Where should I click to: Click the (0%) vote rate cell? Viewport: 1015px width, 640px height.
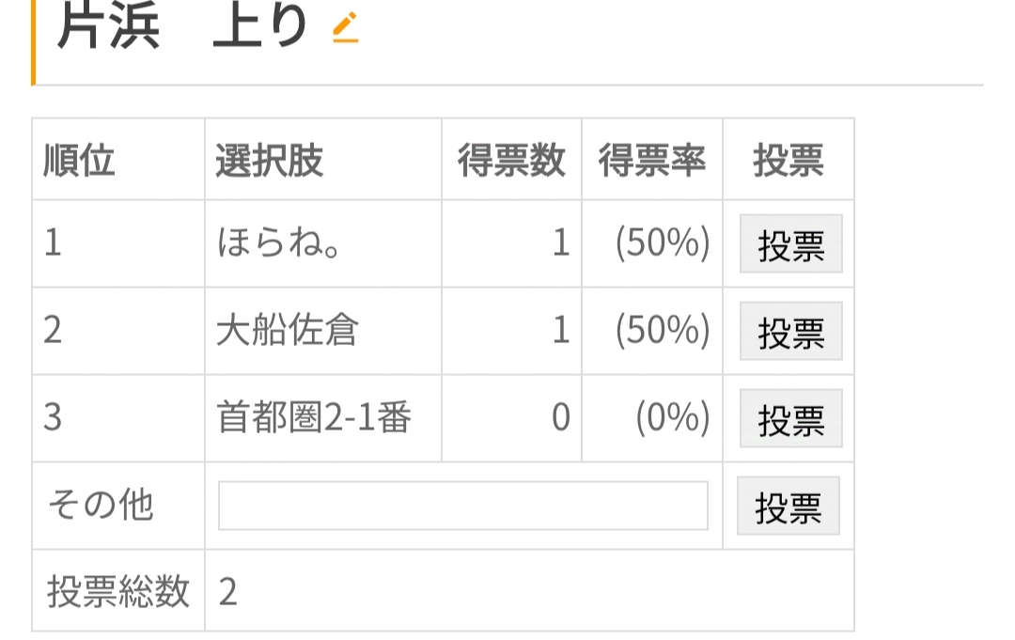tap(673, 416)
